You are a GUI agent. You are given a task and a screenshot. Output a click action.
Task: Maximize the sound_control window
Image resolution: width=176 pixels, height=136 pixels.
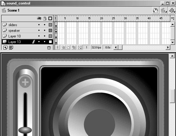(167, 3)
